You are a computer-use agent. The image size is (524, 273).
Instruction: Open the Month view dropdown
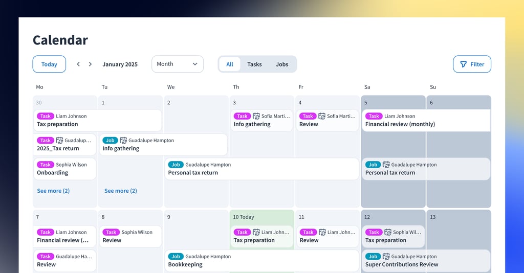[177, 64]
